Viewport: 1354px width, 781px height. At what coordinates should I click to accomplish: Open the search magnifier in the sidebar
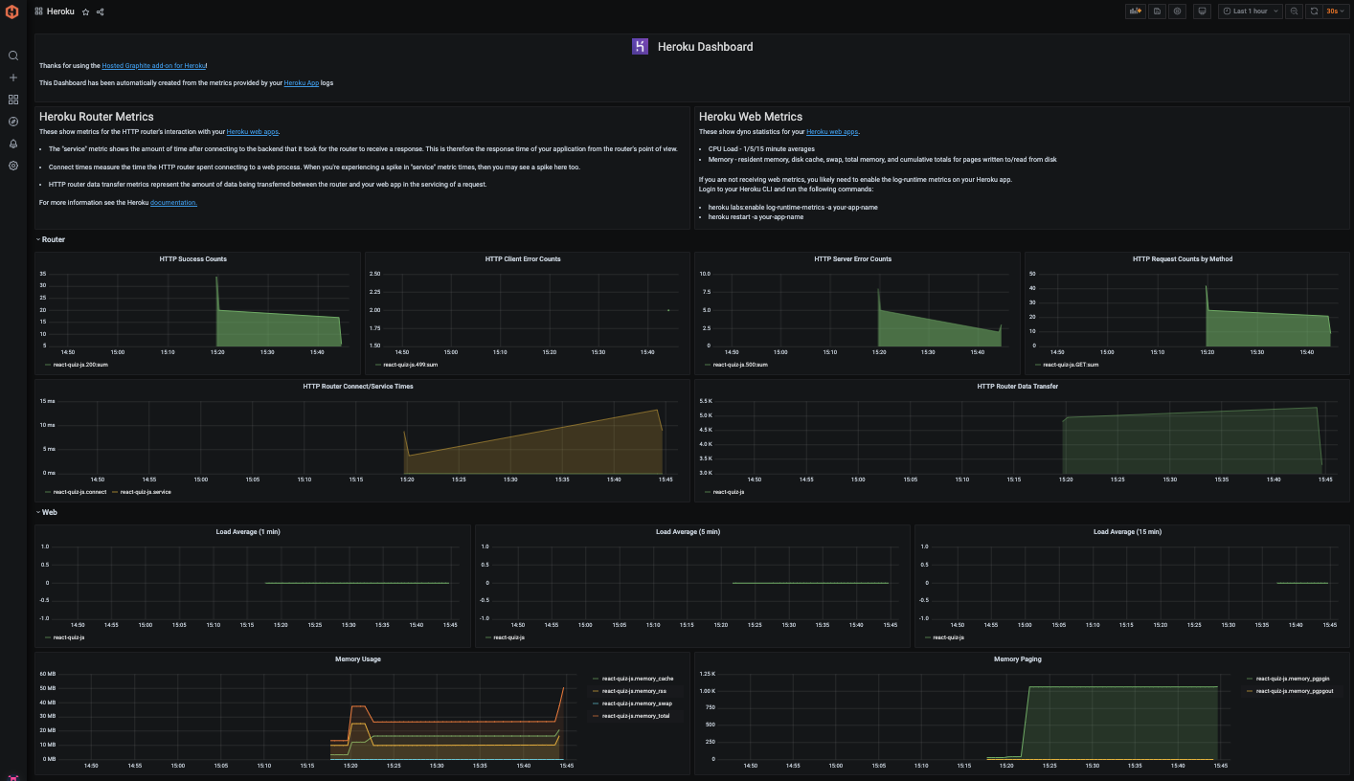coord(13,56)
